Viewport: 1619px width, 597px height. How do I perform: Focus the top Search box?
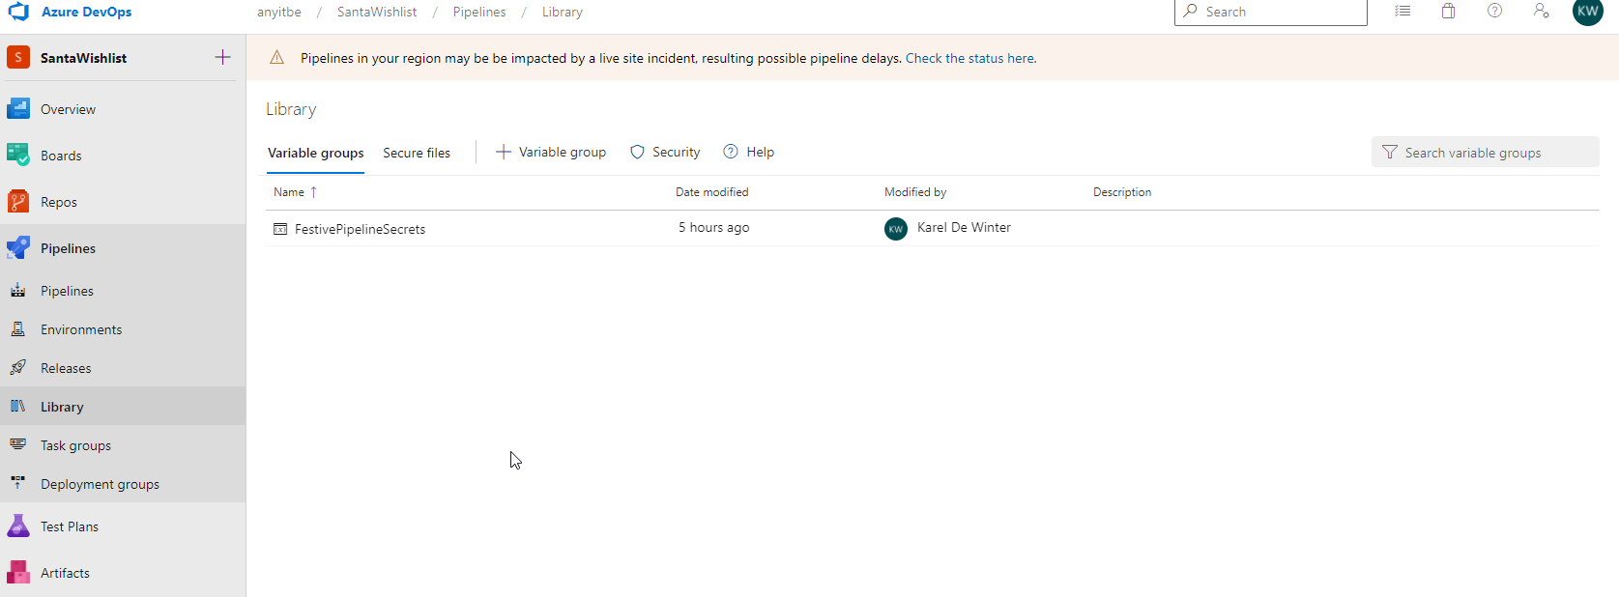point(1270,12)
